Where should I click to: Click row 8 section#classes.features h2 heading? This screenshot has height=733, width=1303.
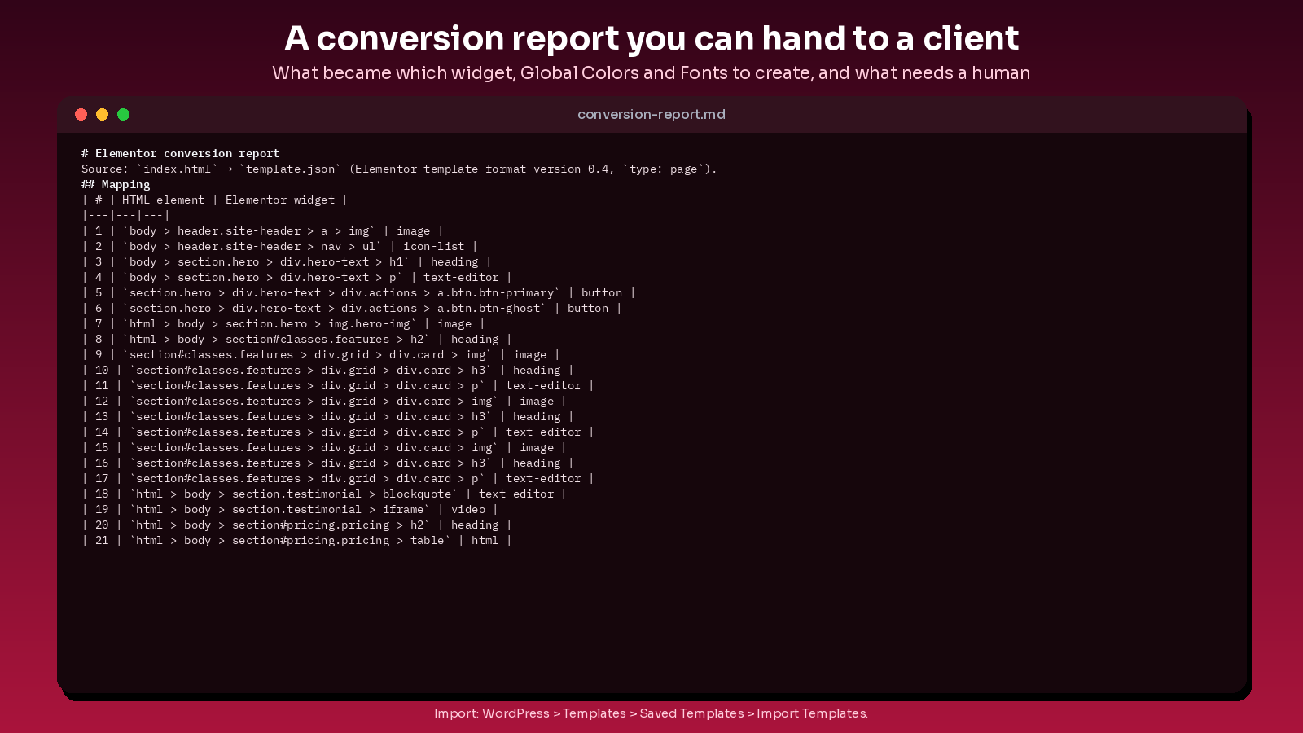coord(296,339)
